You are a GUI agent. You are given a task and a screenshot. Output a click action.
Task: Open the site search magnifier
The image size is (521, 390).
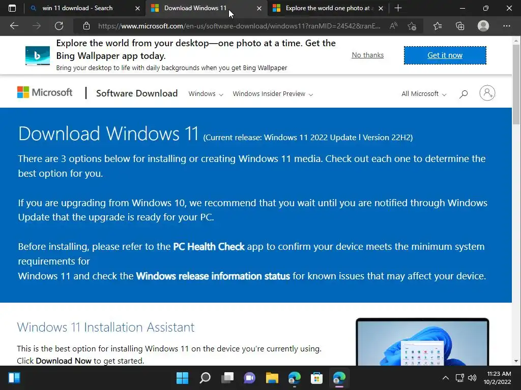(x=464, y=94)
